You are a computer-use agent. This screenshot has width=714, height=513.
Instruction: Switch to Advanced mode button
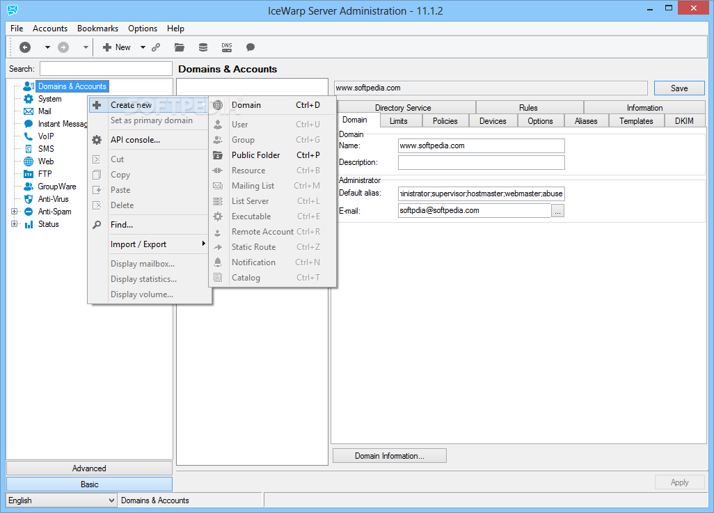click(89, 468)
